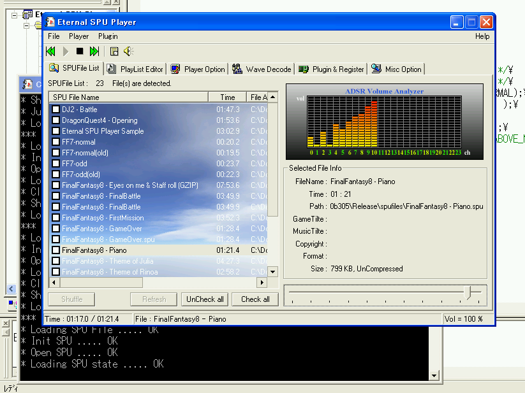Viewport: 525px width, 393px height.
Task: Open the list icon next to playback controls
Action: click(114, 52)
